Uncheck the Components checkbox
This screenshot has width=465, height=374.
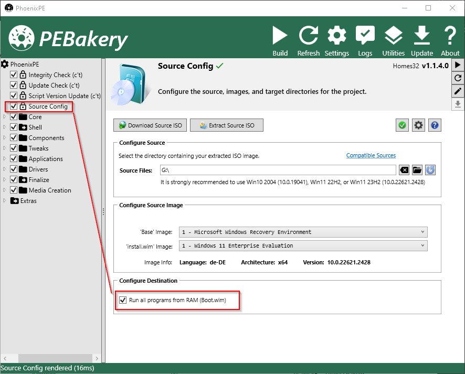point(14,138)
